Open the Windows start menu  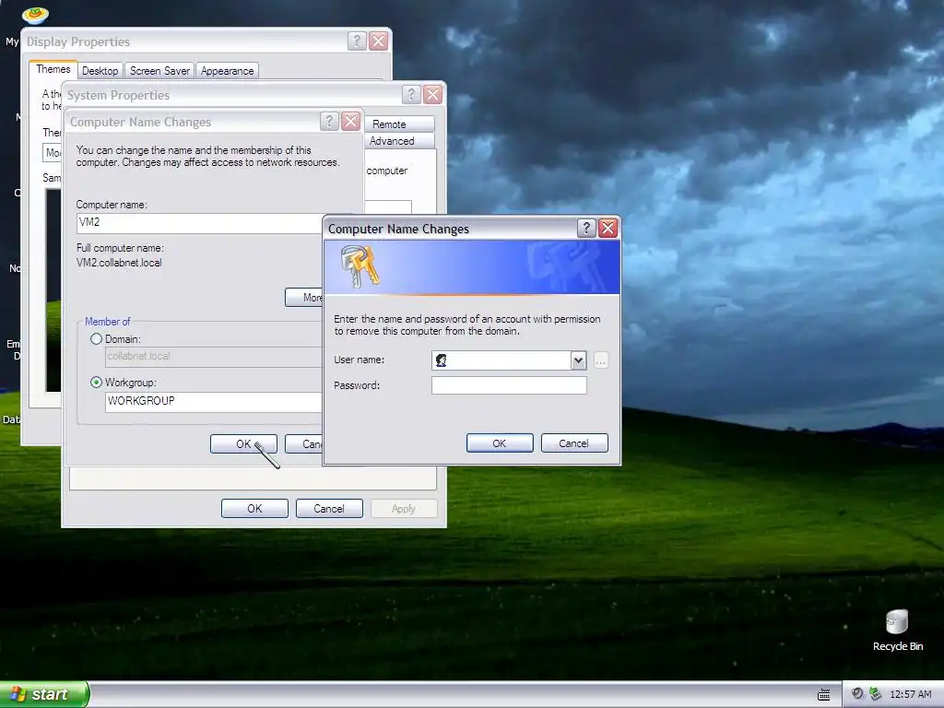click(44, 694)
